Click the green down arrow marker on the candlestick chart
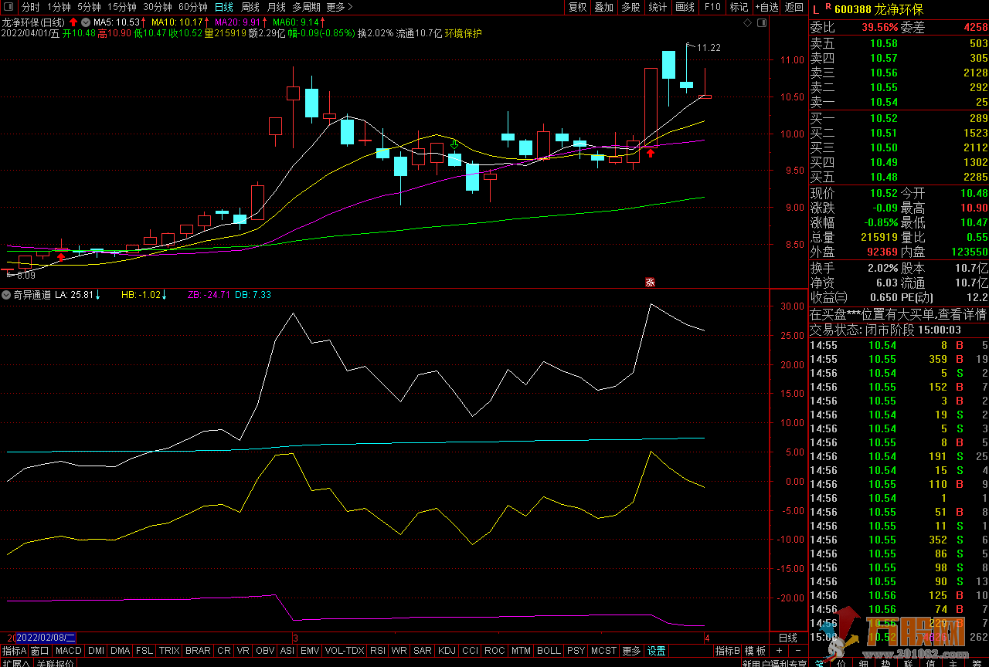Image resolution: width=989 pixels, height=667 pixels. (454, 144)
